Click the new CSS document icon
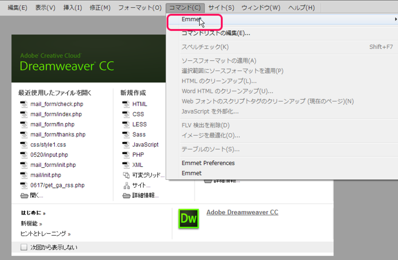Image resolution: width=398 pixels, height=260 pixels. 126,115
